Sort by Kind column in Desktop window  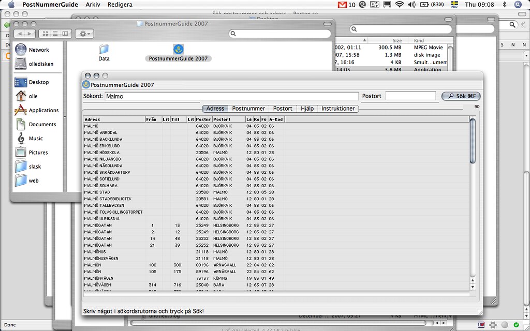(x=428, y=40)
